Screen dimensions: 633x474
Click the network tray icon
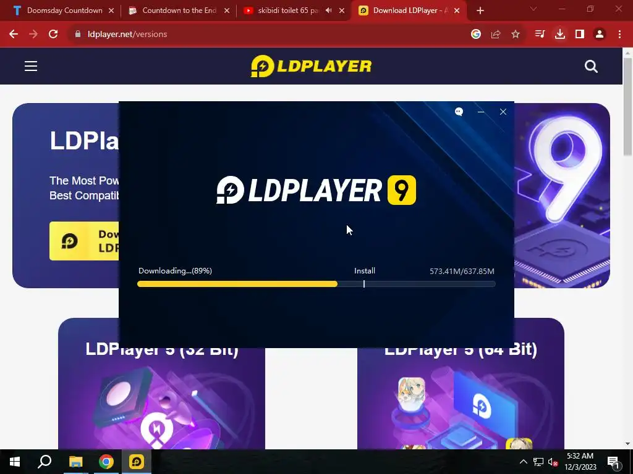coord(538,462)
